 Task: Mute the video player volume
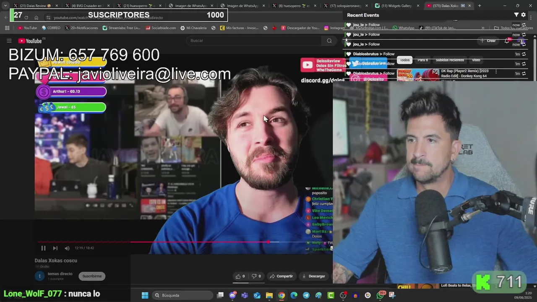[x=67, y=248]
